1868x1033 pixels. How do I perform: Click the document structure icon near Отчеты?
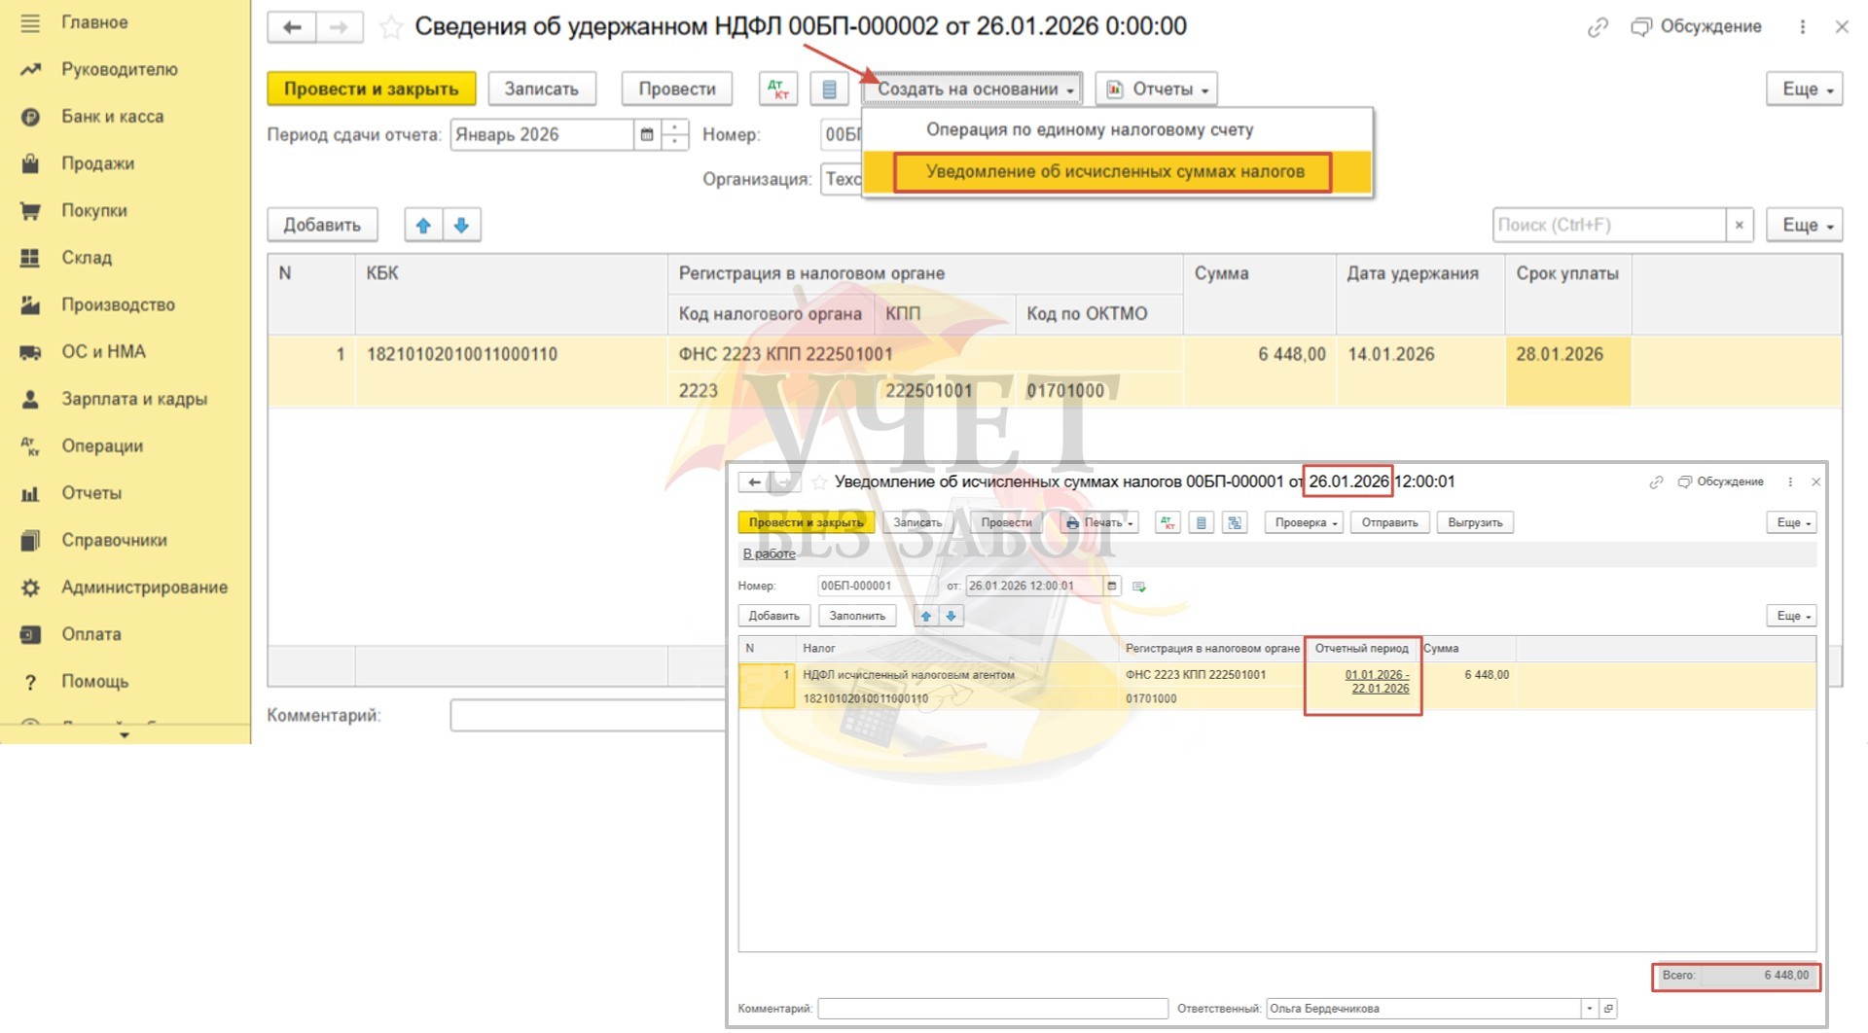pos(829,89)
